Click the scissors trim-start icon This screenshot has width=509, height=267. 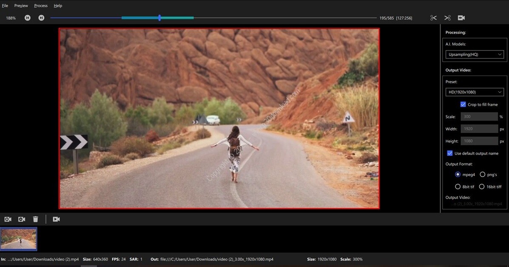point(433,18)
